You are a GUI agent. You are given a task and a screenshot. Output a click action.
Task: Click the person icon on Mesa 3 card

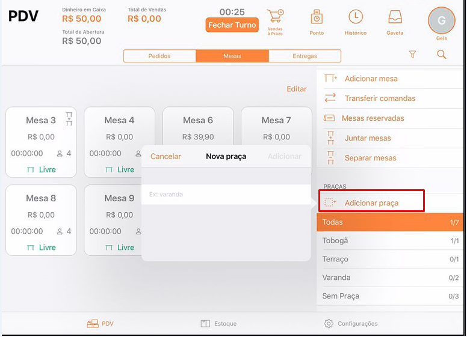[60, 154]
